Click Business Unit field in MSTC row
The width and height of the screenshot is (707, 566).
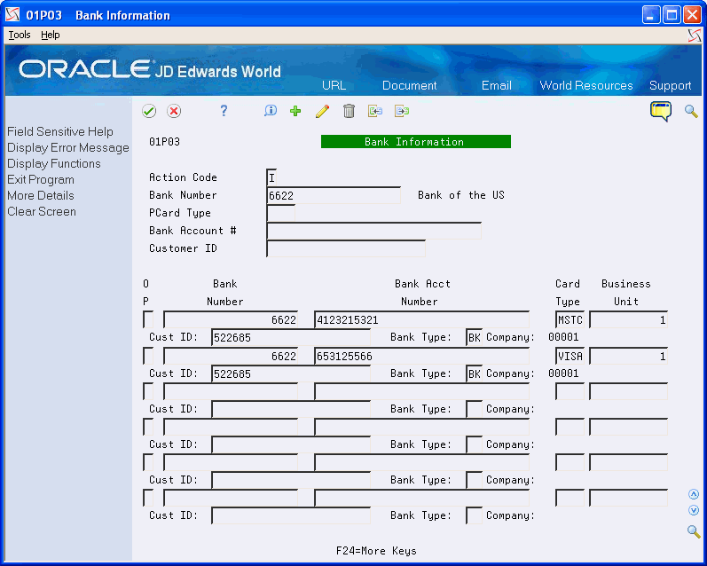(629, 319)
